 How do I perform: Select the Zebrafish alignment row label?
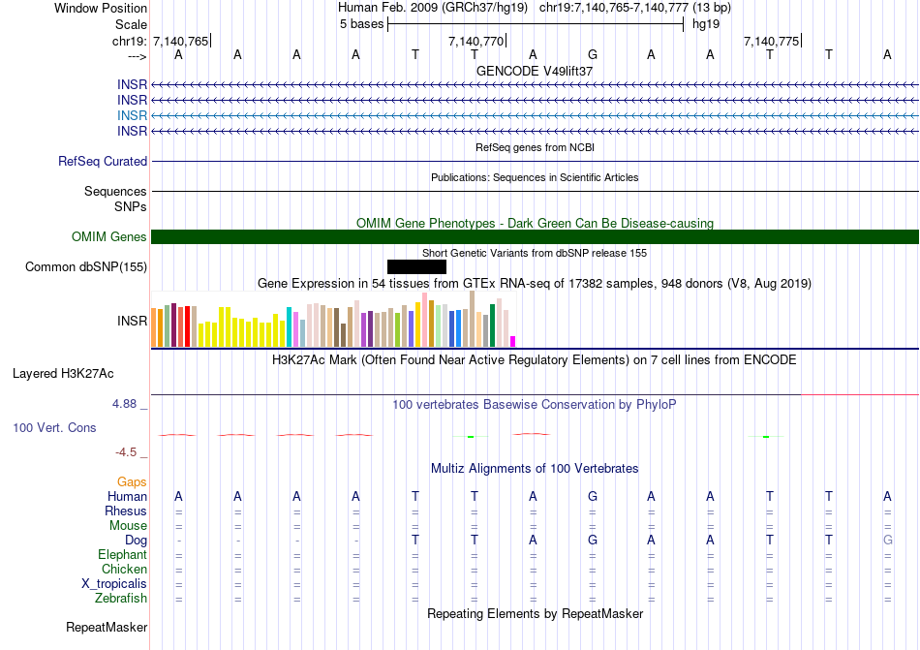121,599
